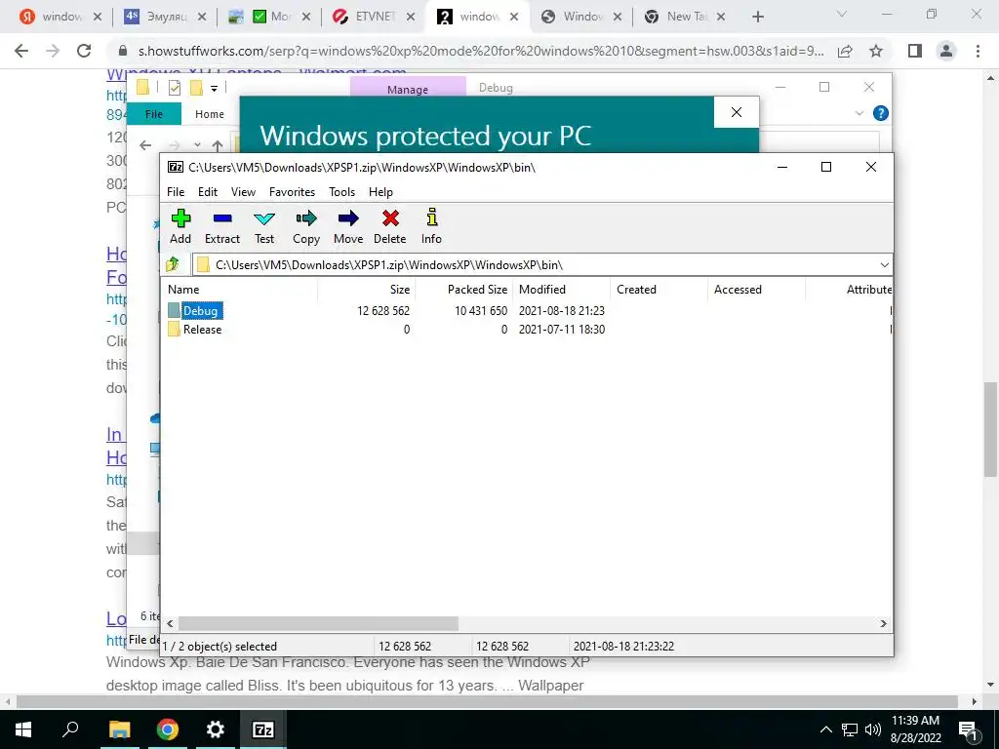999x749 pixels.
Task: Open Explorer quick access toolbar dropdown
Action: 214,89
